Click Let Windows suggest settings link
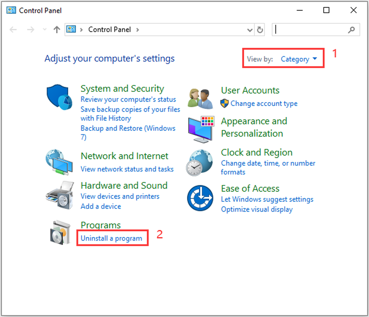The height and width of the screenshot is (317, 369). tap(267, 199)
